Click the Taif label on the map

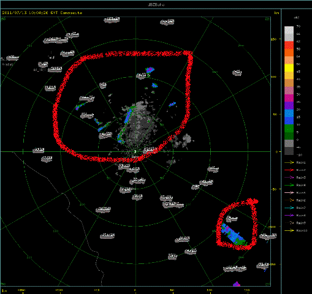pos(51,58)
